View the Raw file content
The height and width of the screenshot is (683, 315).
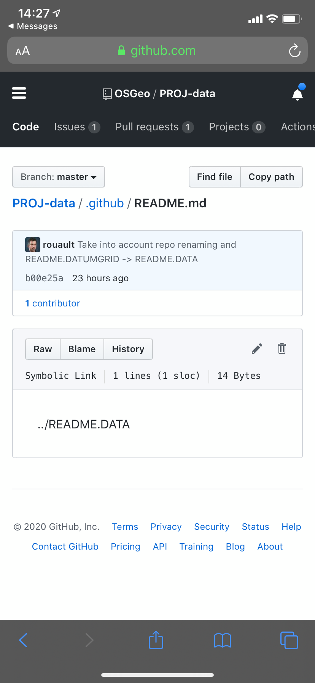(x=43, y=349)
